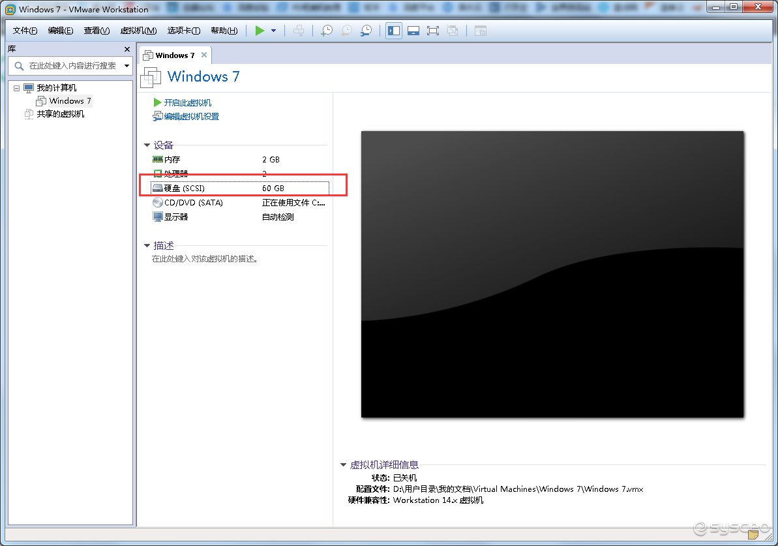Click the 硬盘 (SCSI) hard disk icon

pos(158,188)
